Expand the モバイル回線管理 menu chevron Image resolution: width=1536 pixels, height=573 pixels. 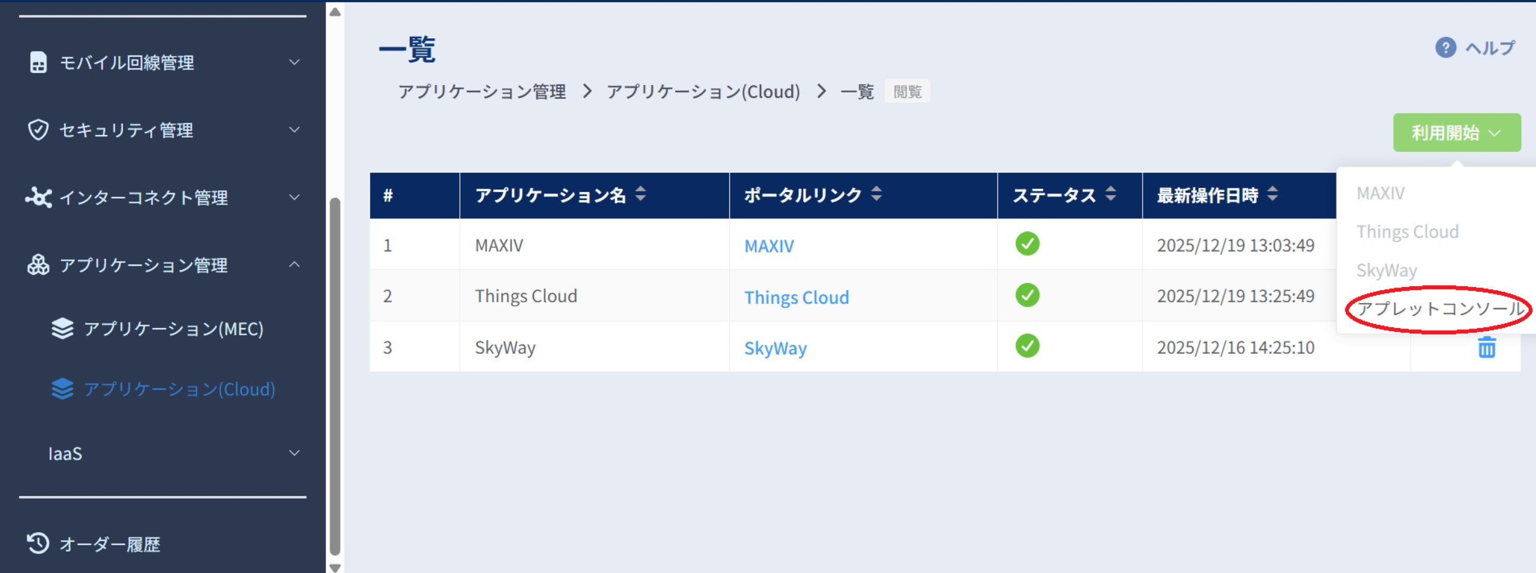click(x=295, y=62)
